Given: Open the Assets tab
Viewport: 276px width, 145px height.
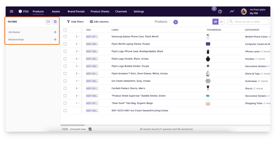Looking at the screenshot, I should [x=56, y=12].
